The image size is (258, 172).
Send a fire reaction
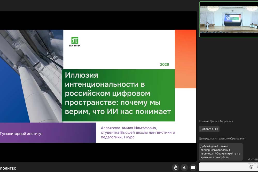click(184, 168)
